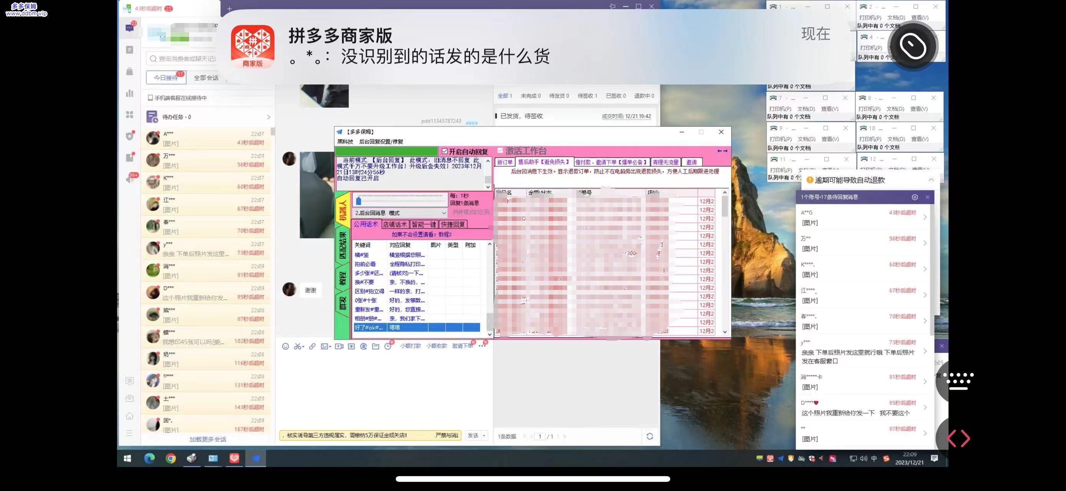This screenshot has height=491, width=1066.
Task: Click 发送 send button
Action: click(473, 435)
